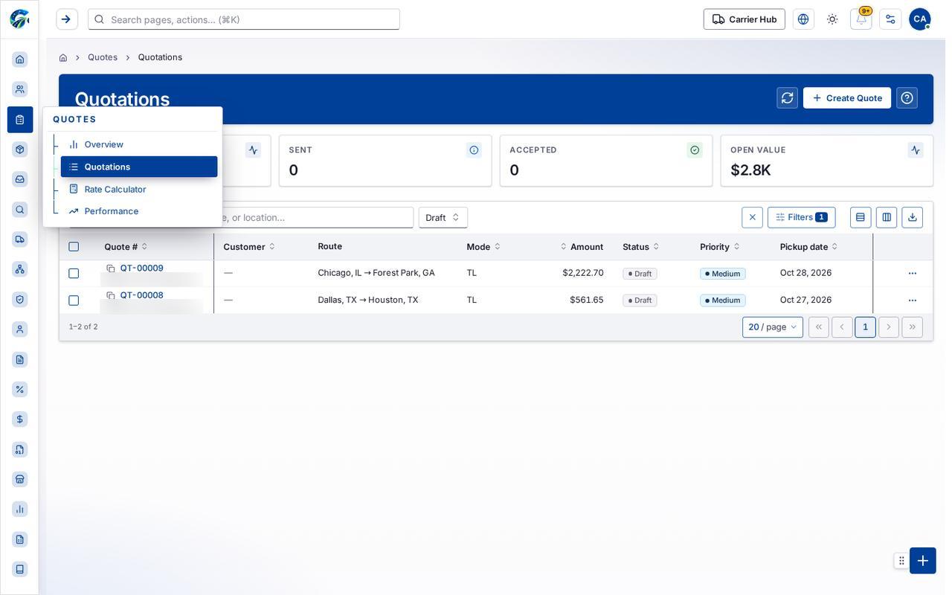Click the home icon in the left sidebar
This screenshot has height=595, width=952.
(20, 59)
